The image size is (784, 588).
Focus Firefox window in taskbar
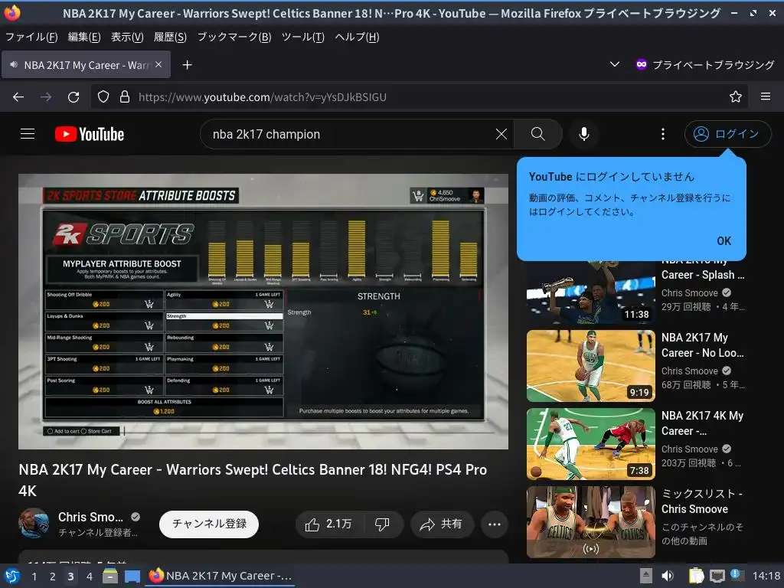(220, 576)
